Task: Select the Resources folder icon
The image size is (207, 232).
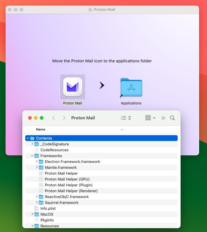Action: click(37, 226)
